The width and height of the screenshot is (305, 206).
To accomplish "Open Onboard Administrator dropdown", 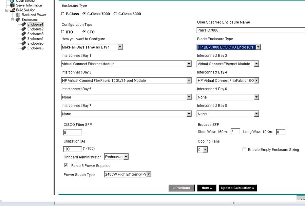I will 116,157.
